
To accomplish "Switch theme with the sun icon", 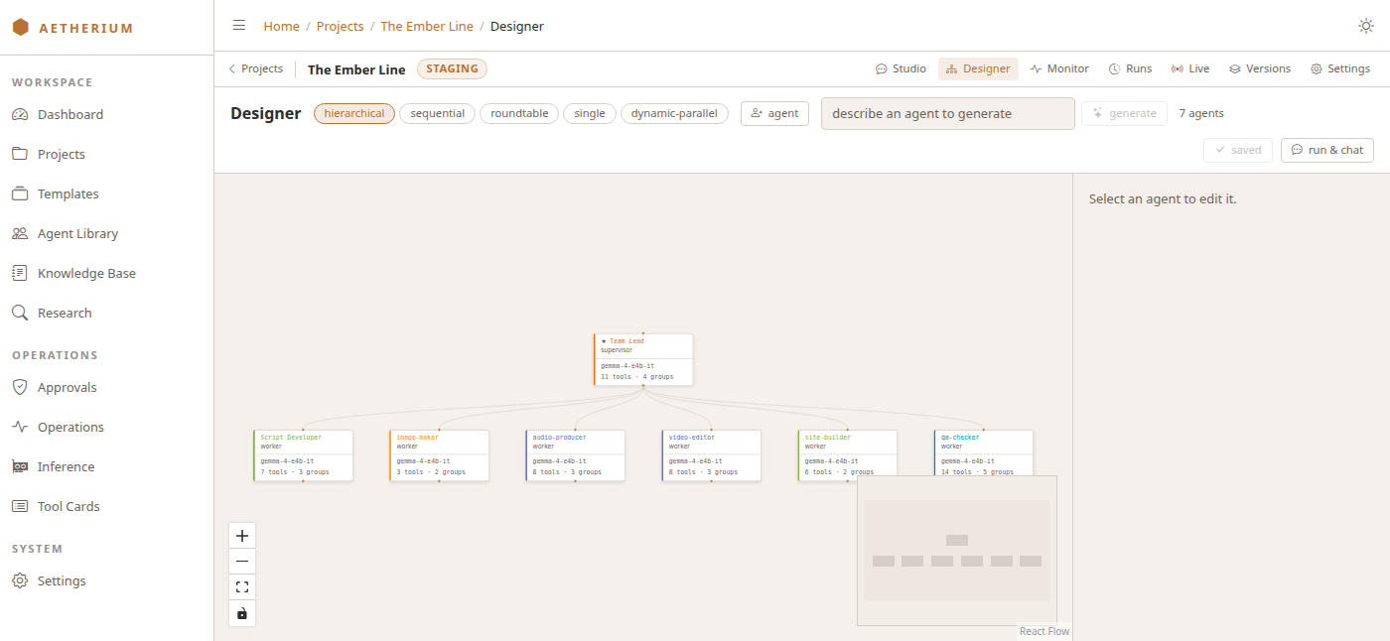I will point(1366,27).
